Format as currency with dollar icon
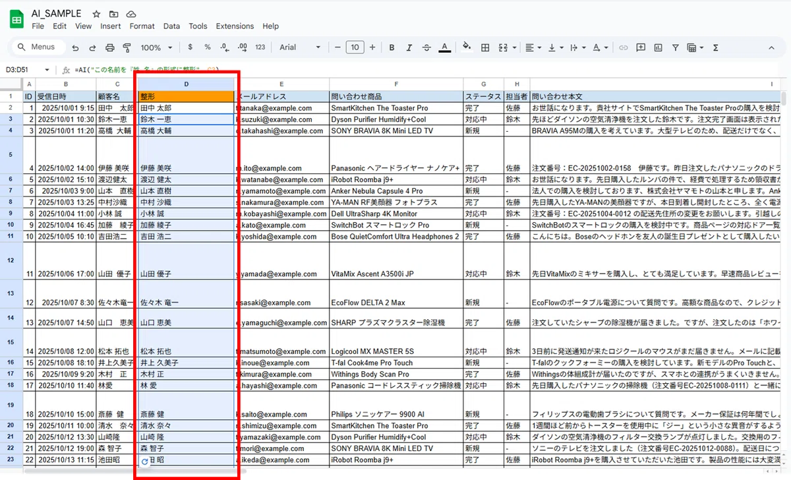791x480 pixels. tap(190, 47)
